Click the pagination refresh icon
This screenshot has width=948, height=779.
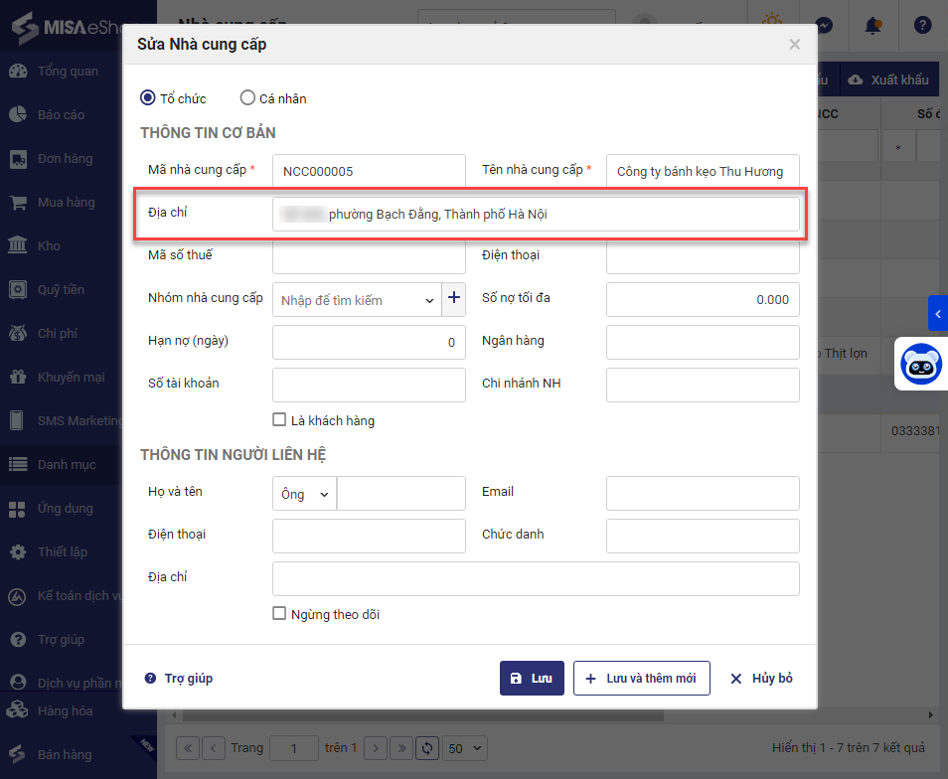[428, 748]
